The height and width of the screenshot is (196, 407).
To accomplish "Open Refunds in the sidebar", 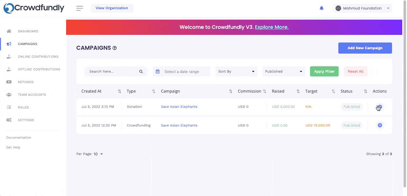I will tap(26, 82).
